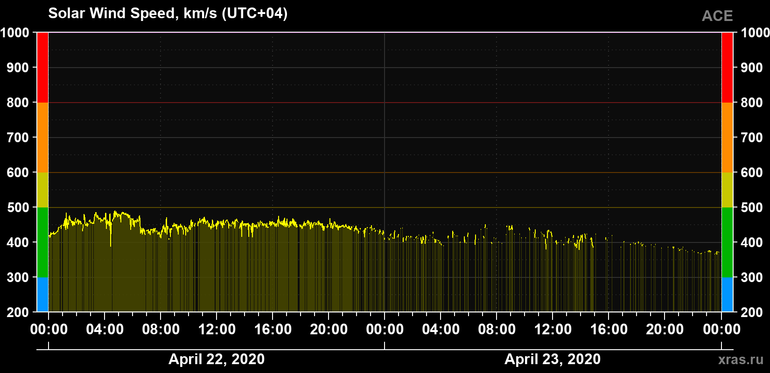This screenshot has height=373, width=770.
Task: Click the '00:00' label starting April 23
Action: coord(385,330)
